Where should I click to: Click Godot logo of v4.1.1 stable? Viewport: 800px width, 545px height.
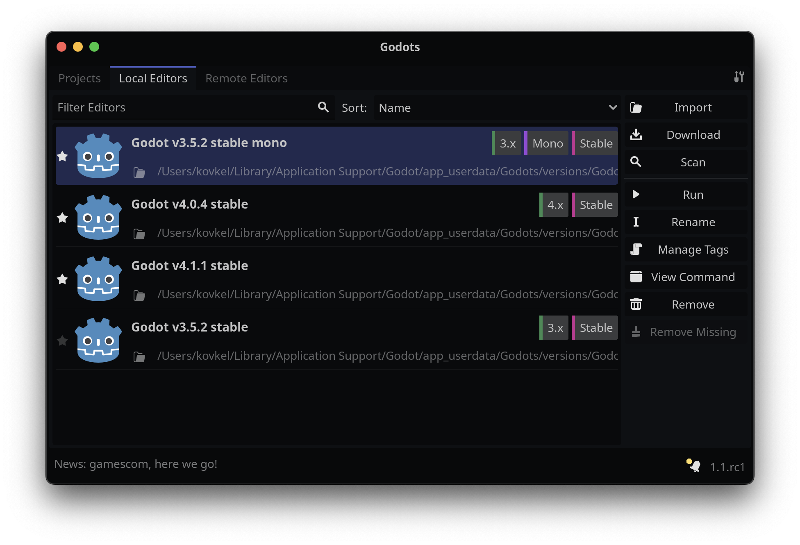(x=98, y=279)
